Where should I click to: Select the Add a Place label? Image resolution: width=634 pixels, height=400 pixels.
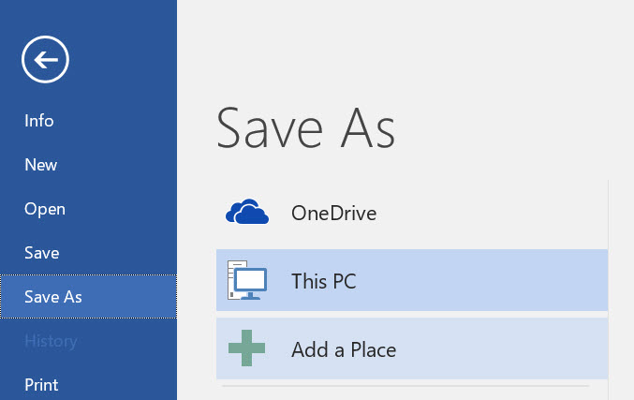click(344, 349)
